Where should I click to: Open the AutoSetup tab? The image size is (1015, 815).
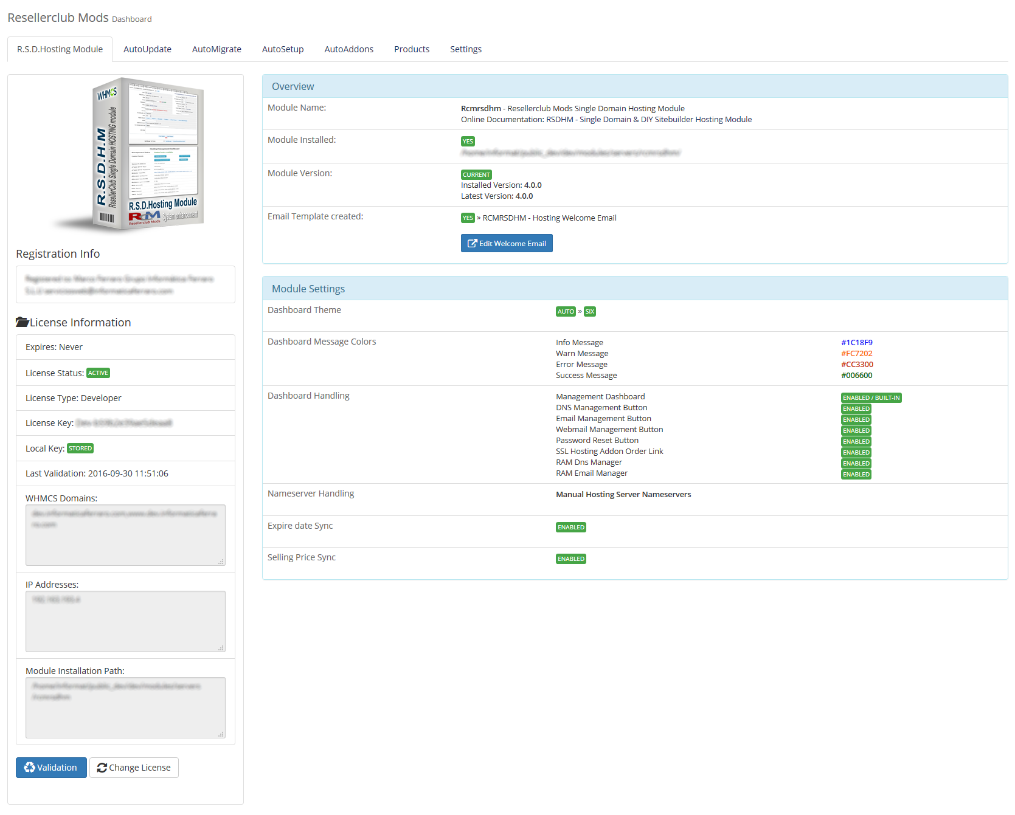pyautogui.click(x=283, y=49)
